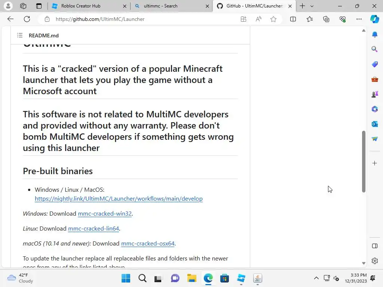Click the scrollbar up arrow
Image resolution: width=383 pixels, height=287 pixels.
pyautogui.click(x=364, y=31)
